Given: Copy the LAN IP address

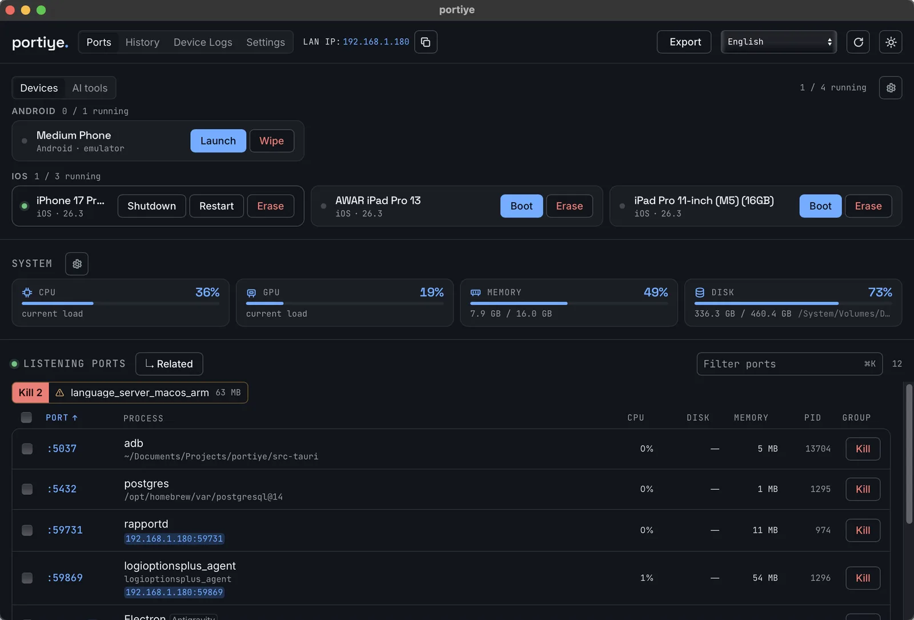Looking at the screenshot, I should [426, 42].
